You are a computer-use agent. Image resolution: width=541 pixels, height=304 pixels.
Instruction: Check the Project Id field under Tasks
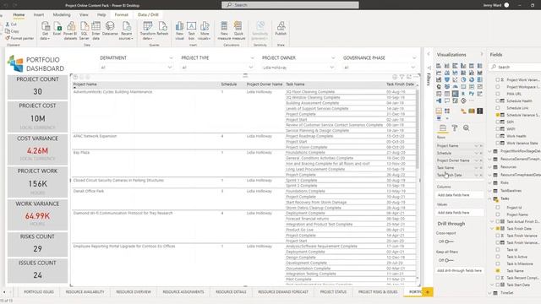[498, 208]
